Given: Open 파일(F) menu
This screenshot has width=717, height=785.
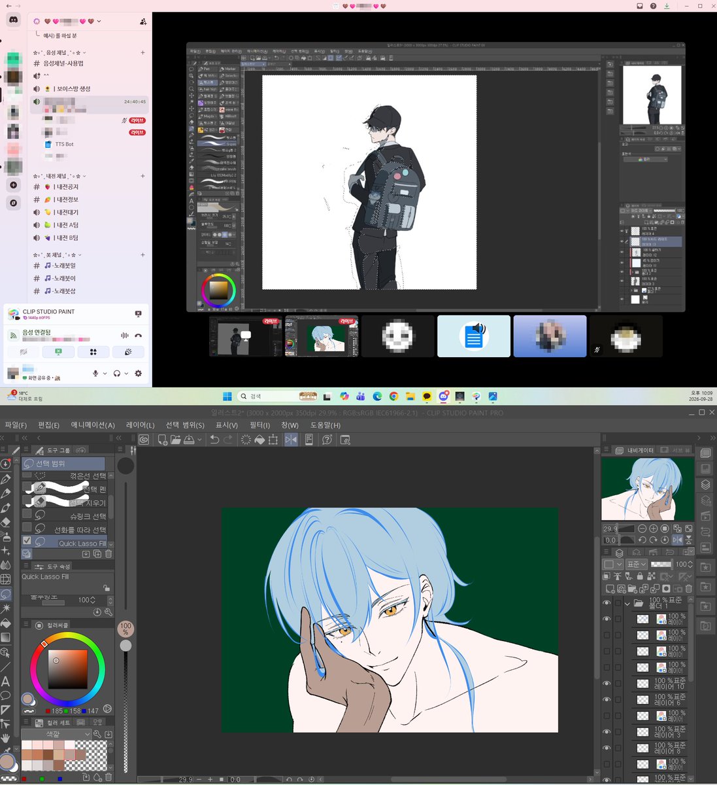Looking at the screenshot, I should pyautogui.click(x=16, y=425).
